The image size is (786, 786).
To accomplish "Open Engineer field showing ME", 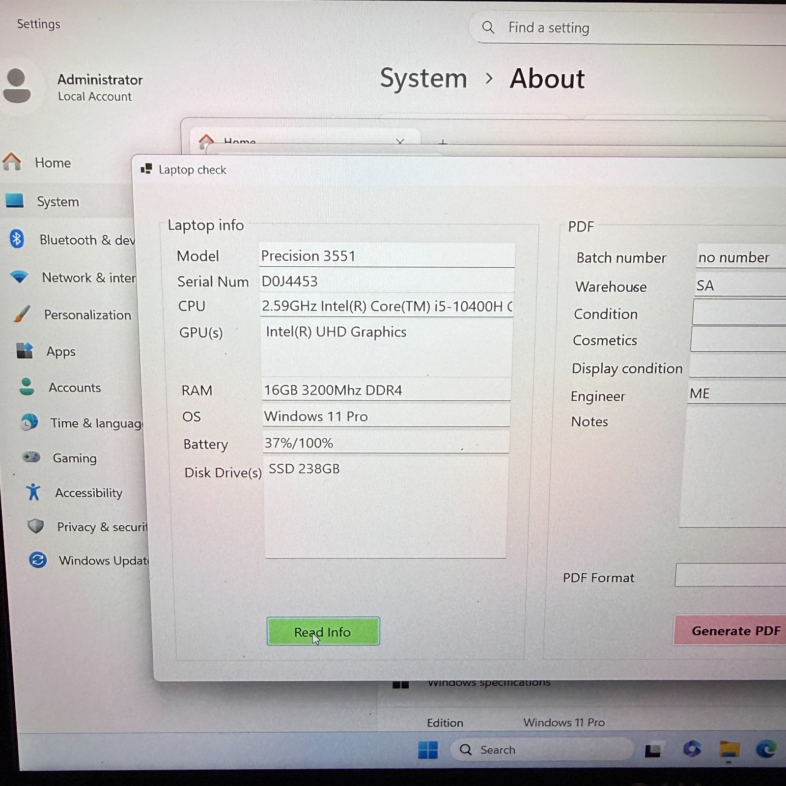I will (736, 393).
